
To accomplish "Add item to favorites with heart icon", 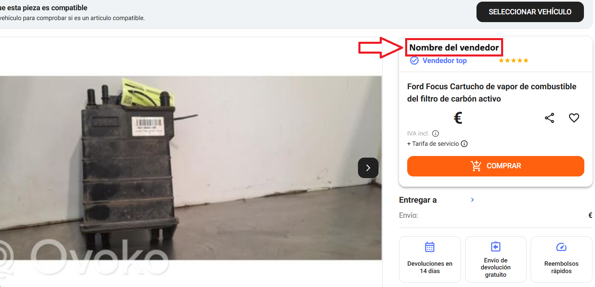I will (574, 118).
